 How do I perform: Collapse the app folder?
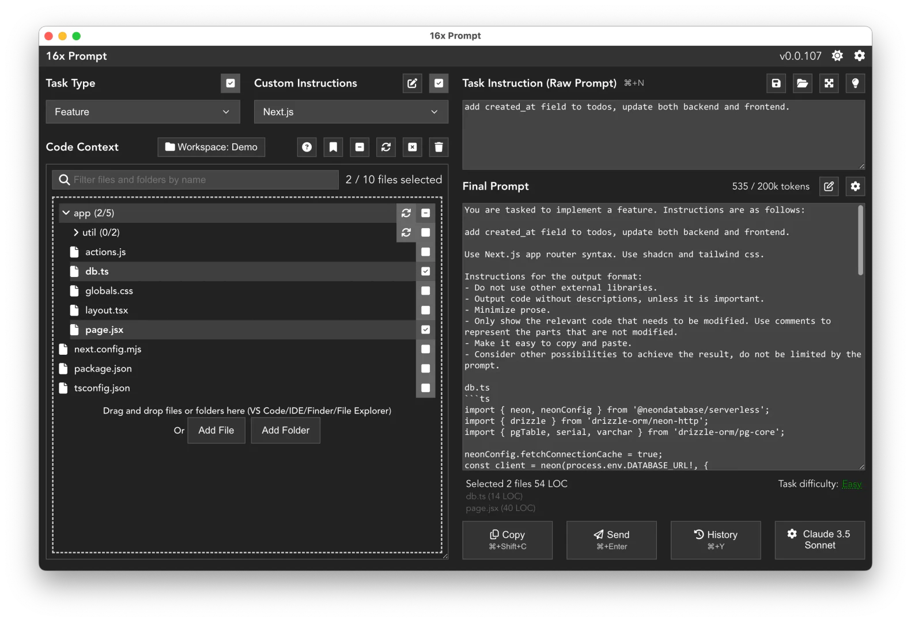pos(66,213)
